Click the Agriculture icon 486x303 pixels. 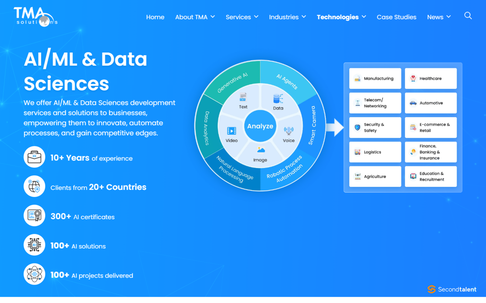click(x=358, y=176)
